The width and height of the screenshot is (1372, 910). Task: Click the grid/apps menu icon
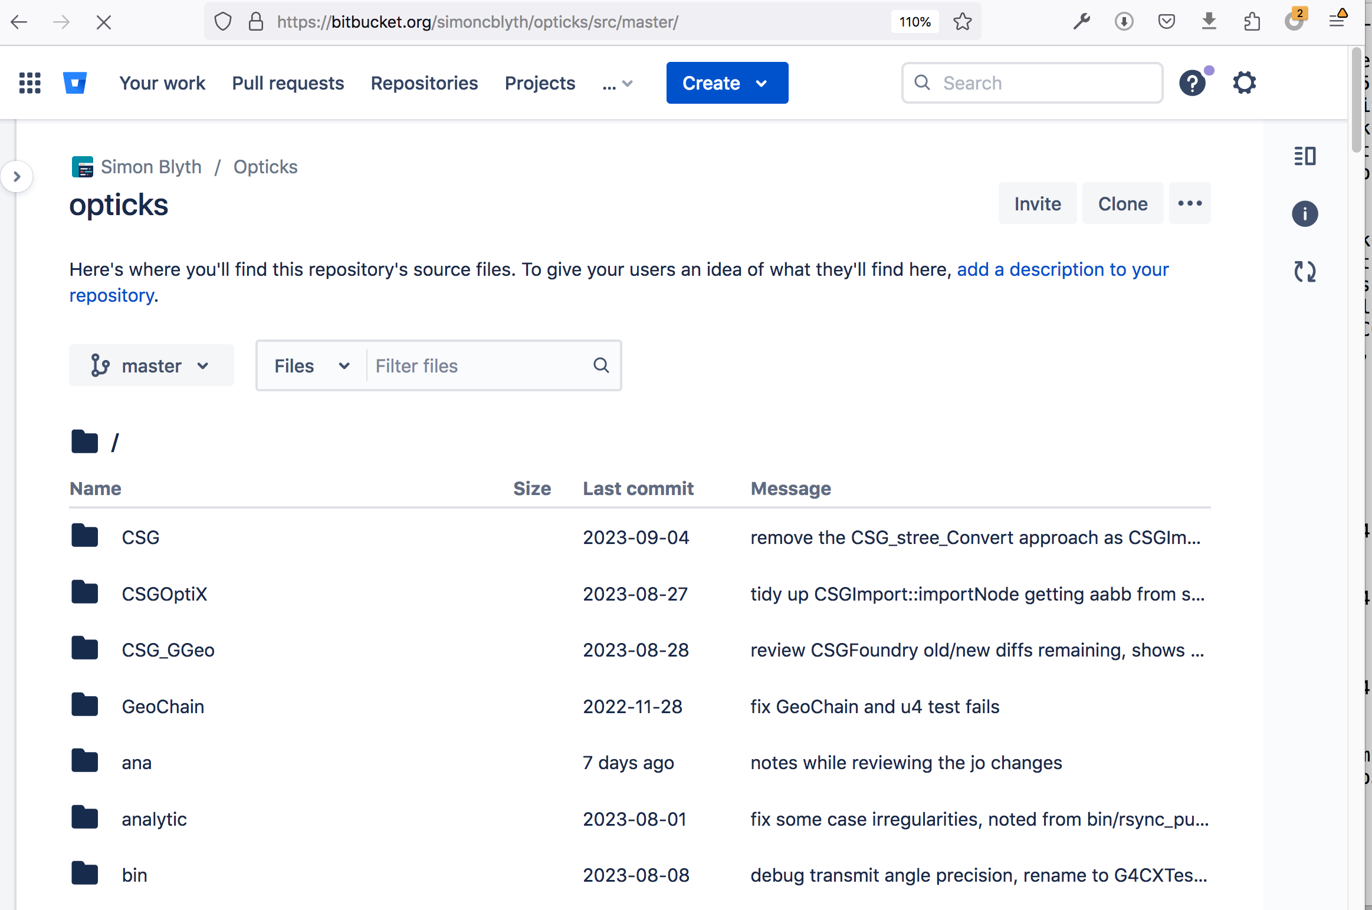click(28, 83)
